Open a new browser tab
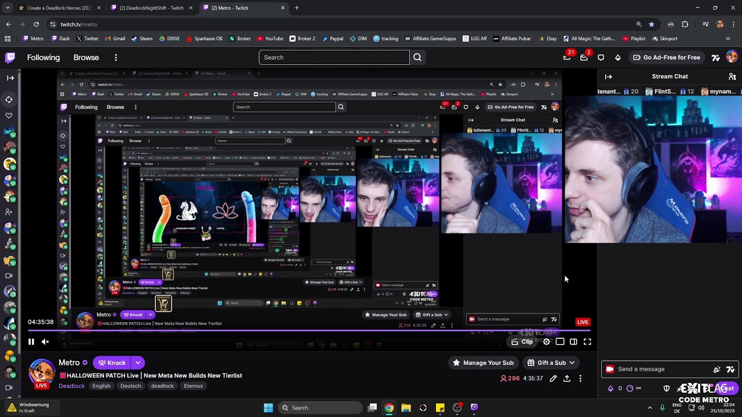The width and height of the screenshot is (742, 417). point(297,8)
